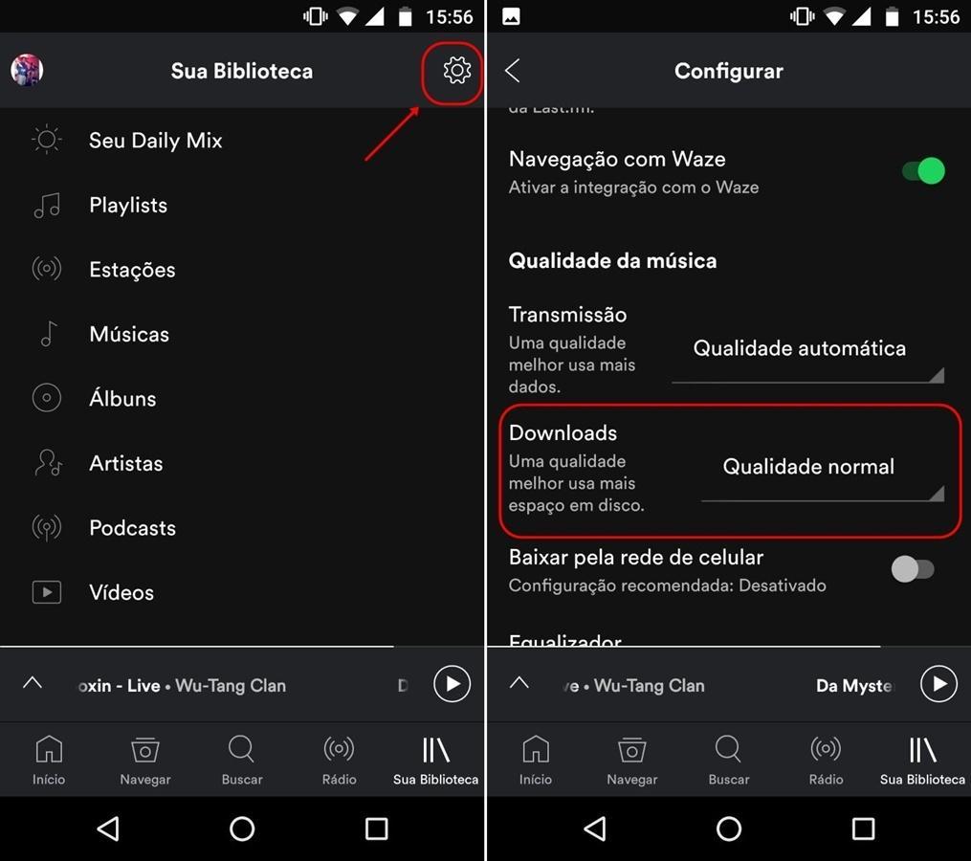The height and width of the screenshot is (861, 971).
Task: Open the Podcasts entry
Action: [241, 528]
